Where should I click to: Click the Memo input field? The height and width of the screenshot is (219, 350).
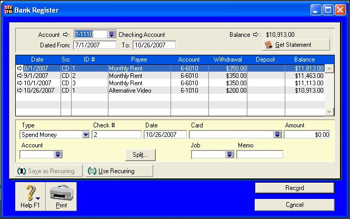coord(260,154)
